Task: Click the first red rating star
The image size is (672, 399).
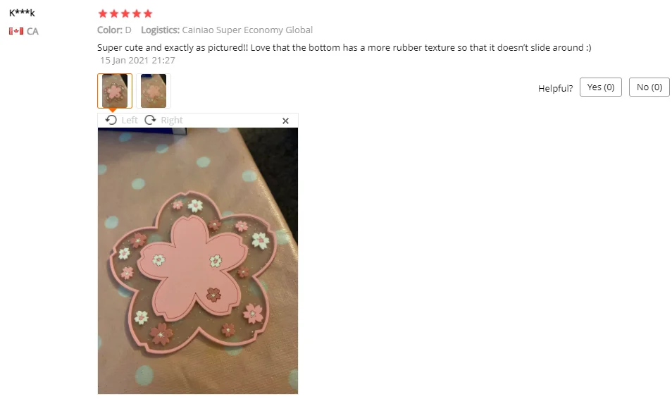Action: click(103, 13)
